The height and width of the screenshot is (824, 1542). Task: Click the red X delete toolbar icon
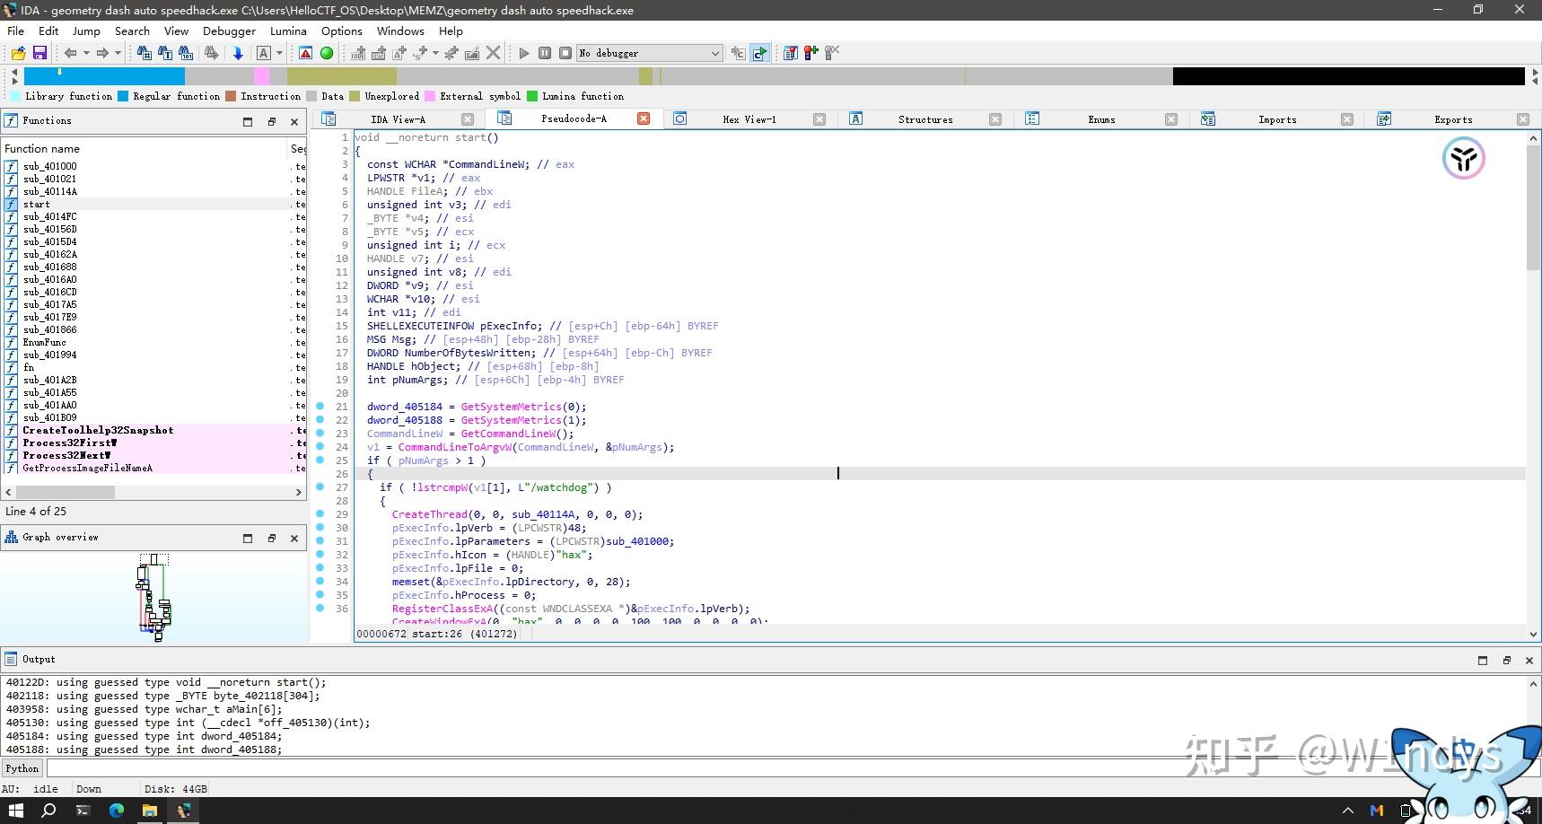493,53
